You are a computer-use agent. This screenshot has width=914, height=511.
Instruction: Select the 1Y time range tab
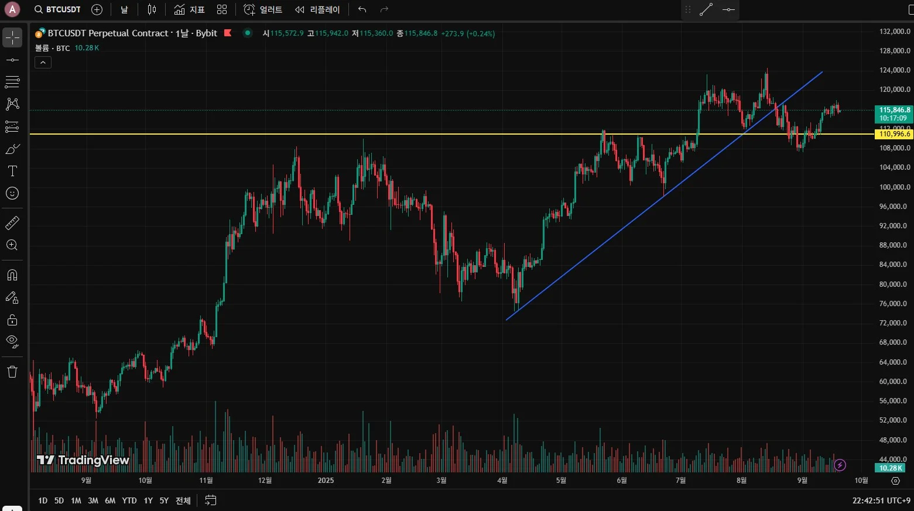[148, 500]
